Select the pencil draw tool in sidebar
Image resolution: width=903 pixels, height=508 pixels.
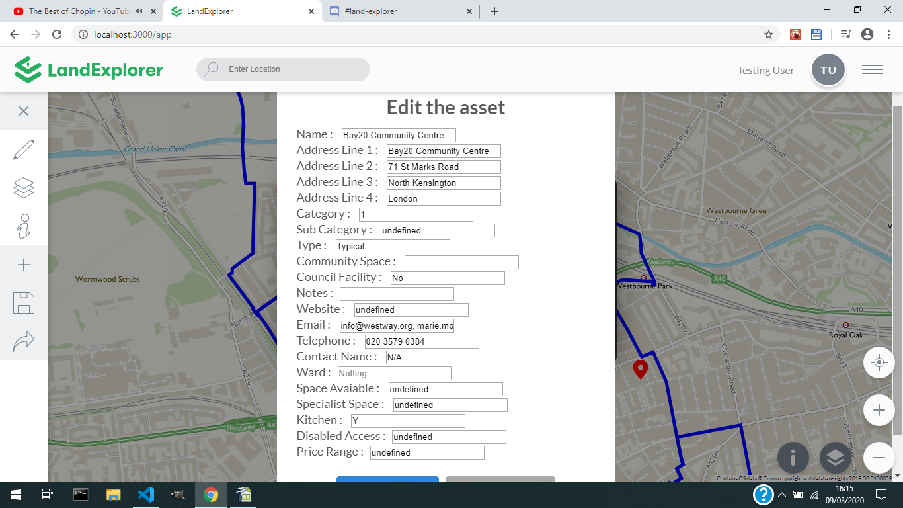coord(24,149)
